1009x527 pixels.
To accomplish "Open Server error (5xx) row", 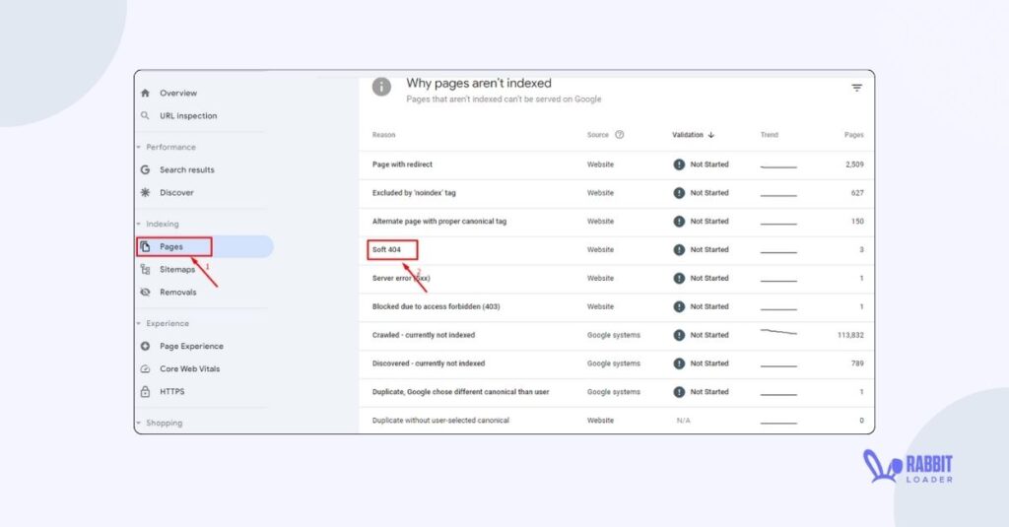I will [617, 278].
